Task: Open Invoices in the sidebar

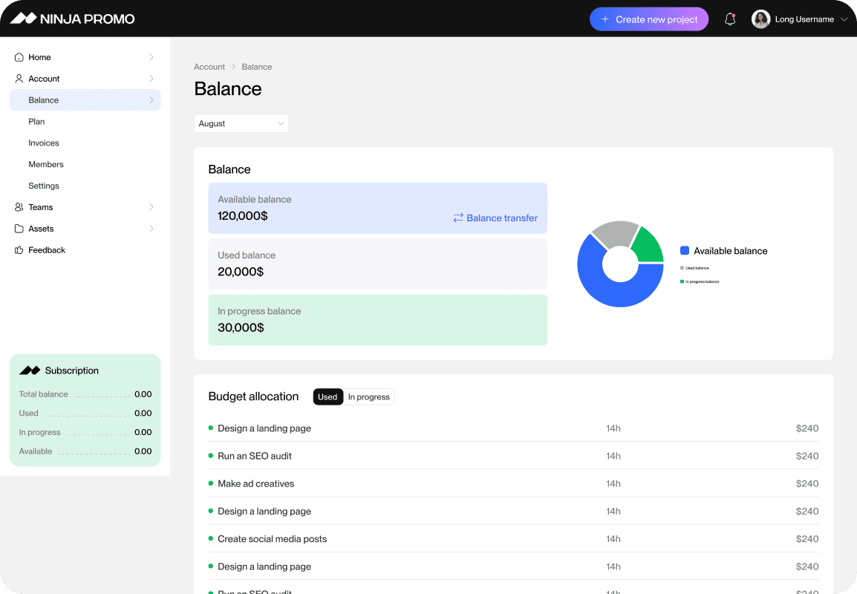Action: point(44,143)
